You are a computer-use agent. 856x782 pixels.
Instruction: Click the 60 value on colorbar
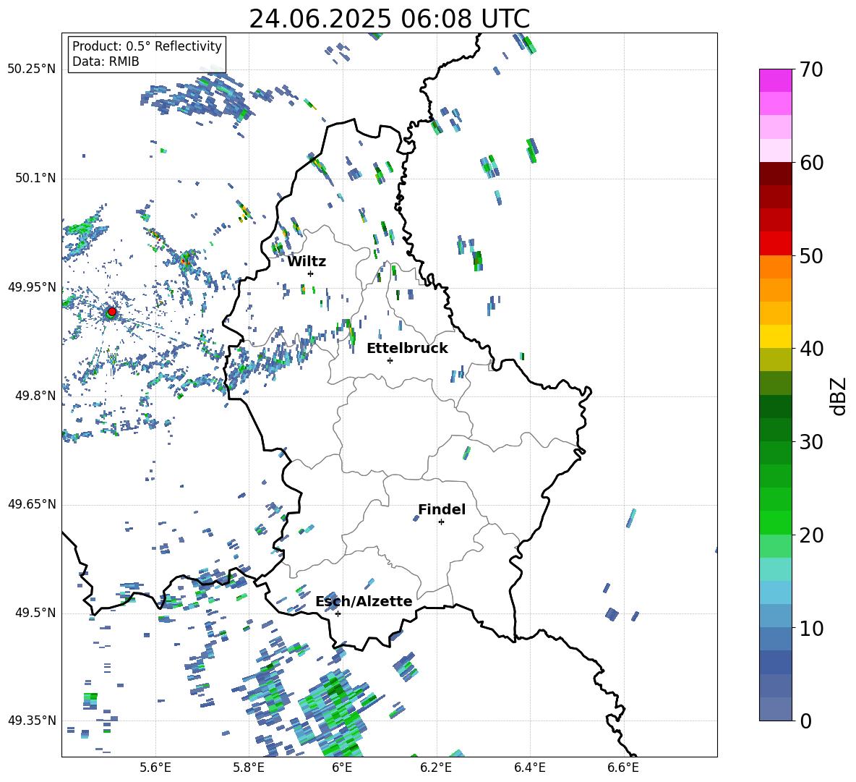(x=811, y=163)
